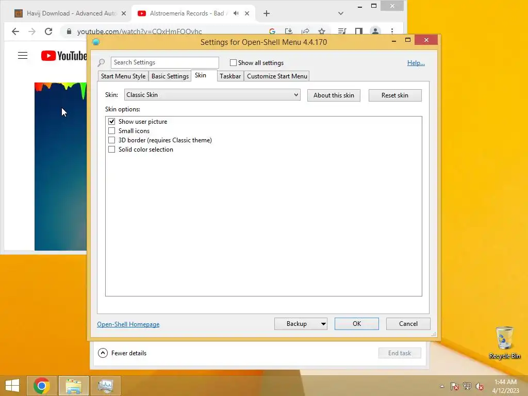The width and height of the screenshot is (528, 396).
Task: Open a new Chrome tab
Action: click(267, 13)
